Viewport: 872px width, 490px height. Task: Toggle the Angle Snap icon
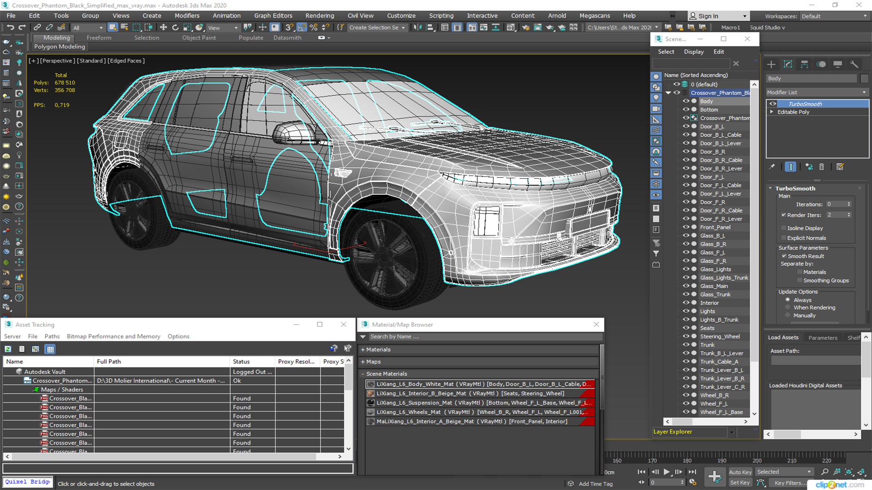tap(302, 28)
